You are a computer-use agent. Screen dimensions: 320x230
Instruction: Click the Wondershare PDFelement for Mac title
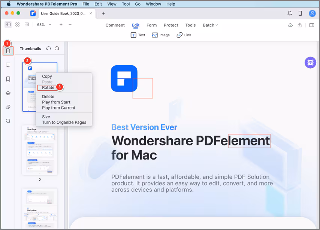pyautogui.click(x=191, y=148)
